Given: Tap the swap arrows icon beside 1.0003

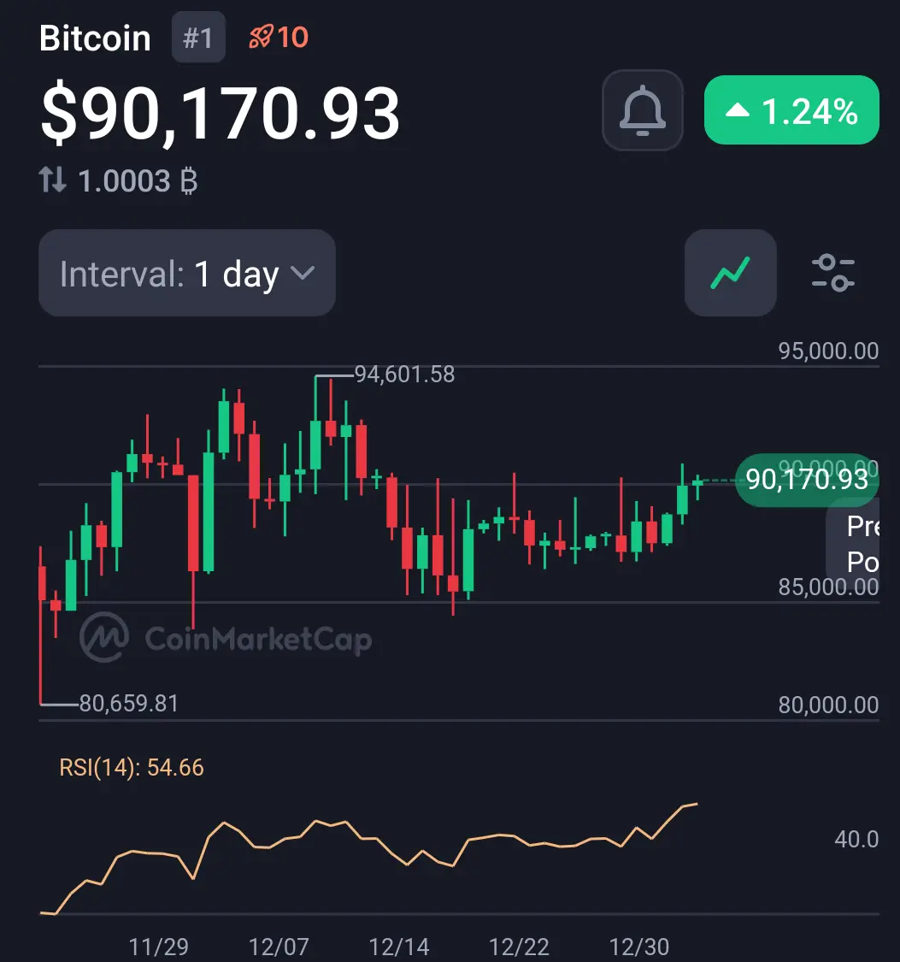Looking at the screenshot, I should click(x=53, y=180).
